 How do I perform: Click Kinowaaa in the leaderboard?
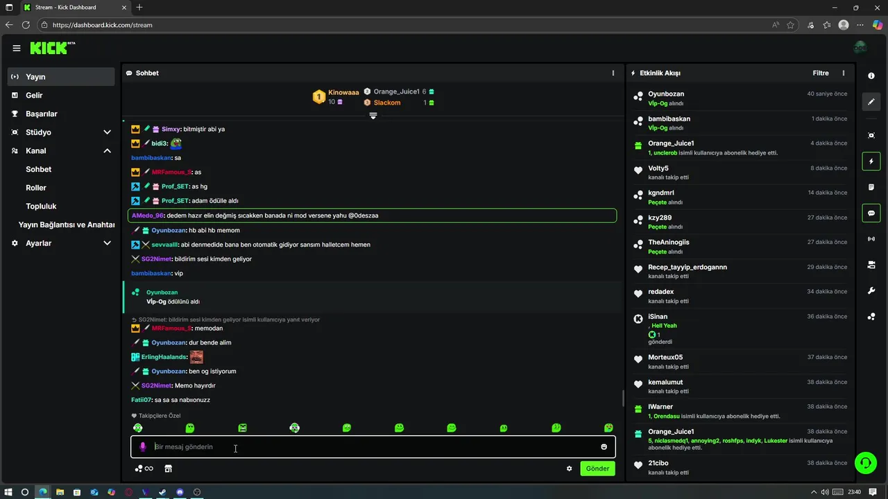pos(343,91)
